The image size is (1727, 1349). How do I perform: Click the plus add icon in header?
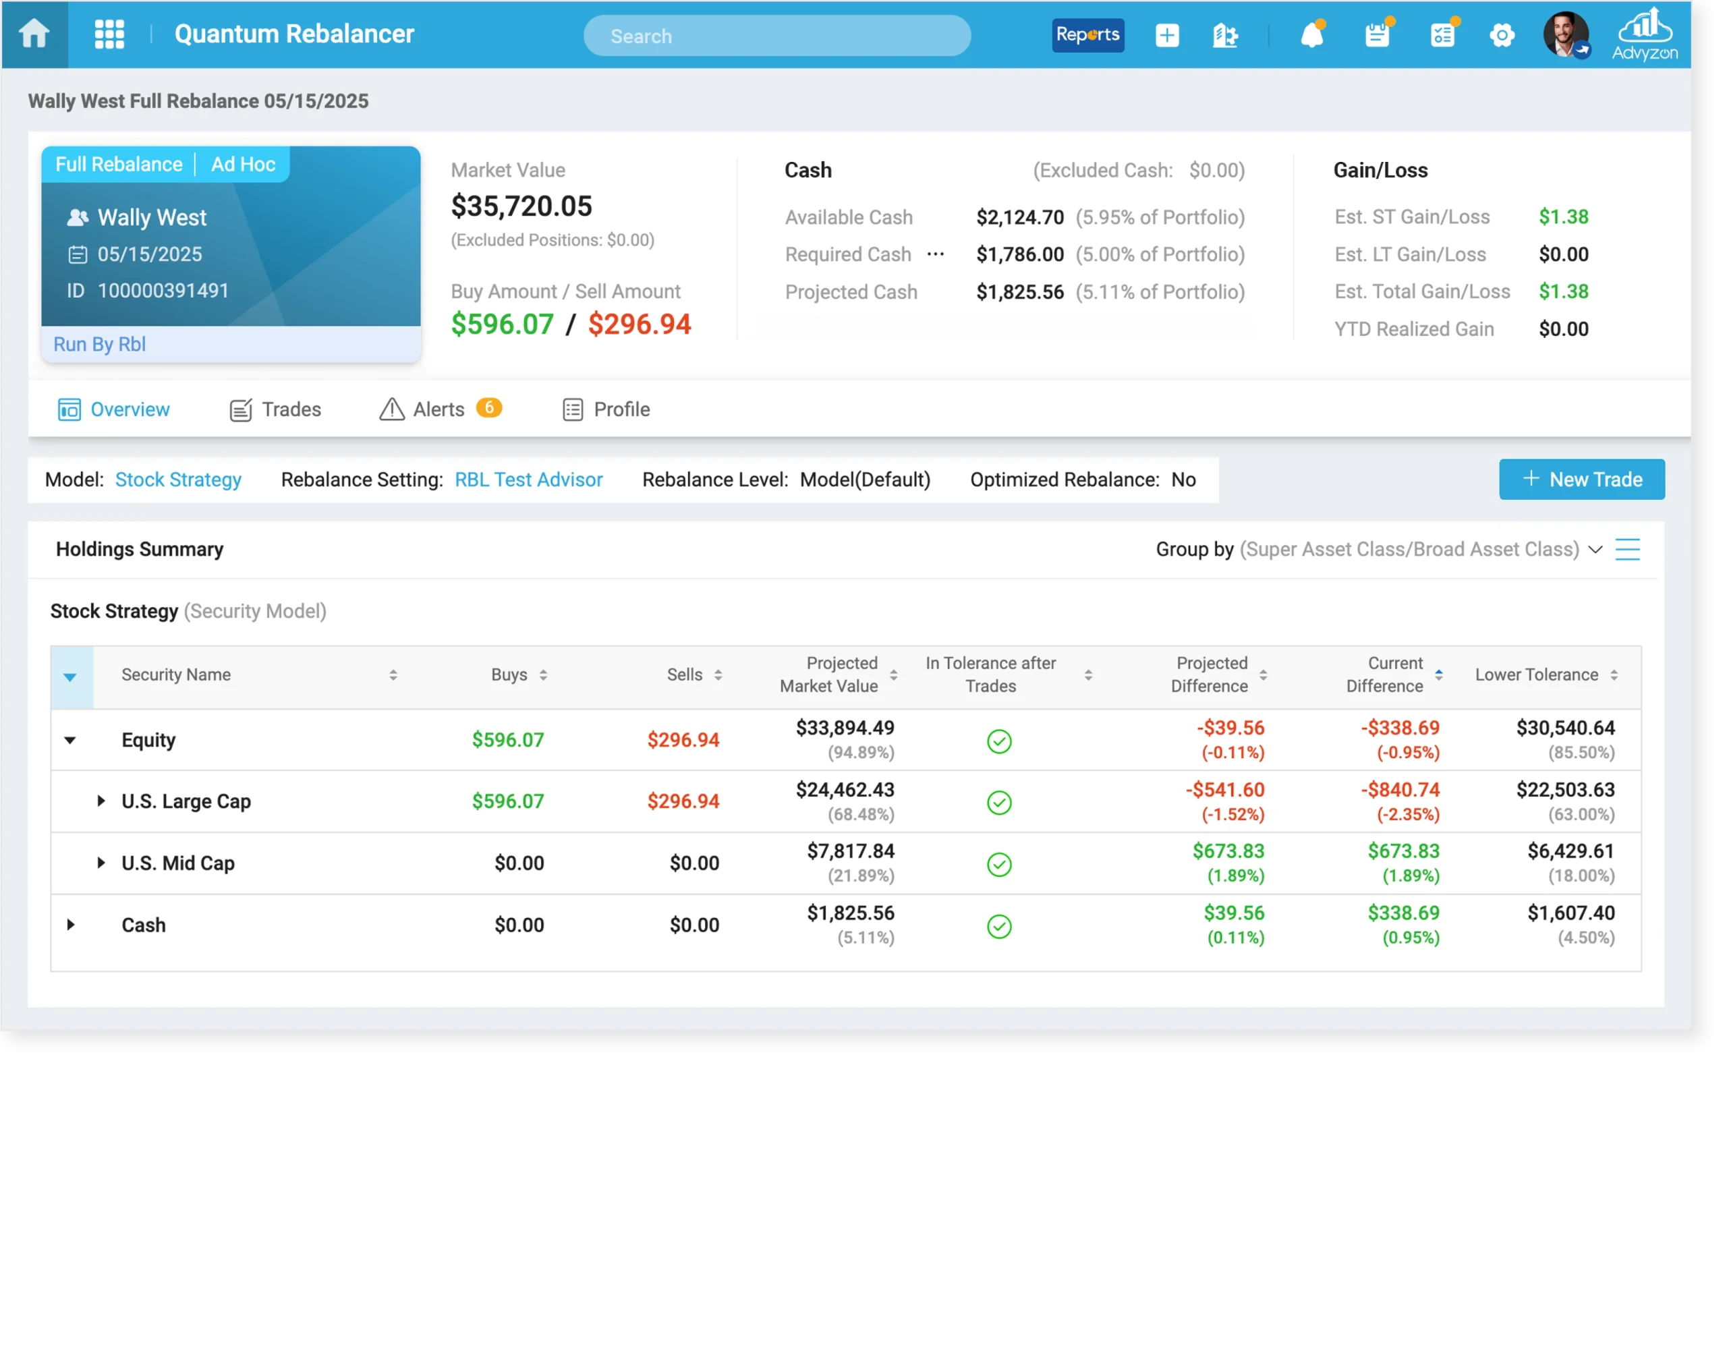pos(1167,35)
